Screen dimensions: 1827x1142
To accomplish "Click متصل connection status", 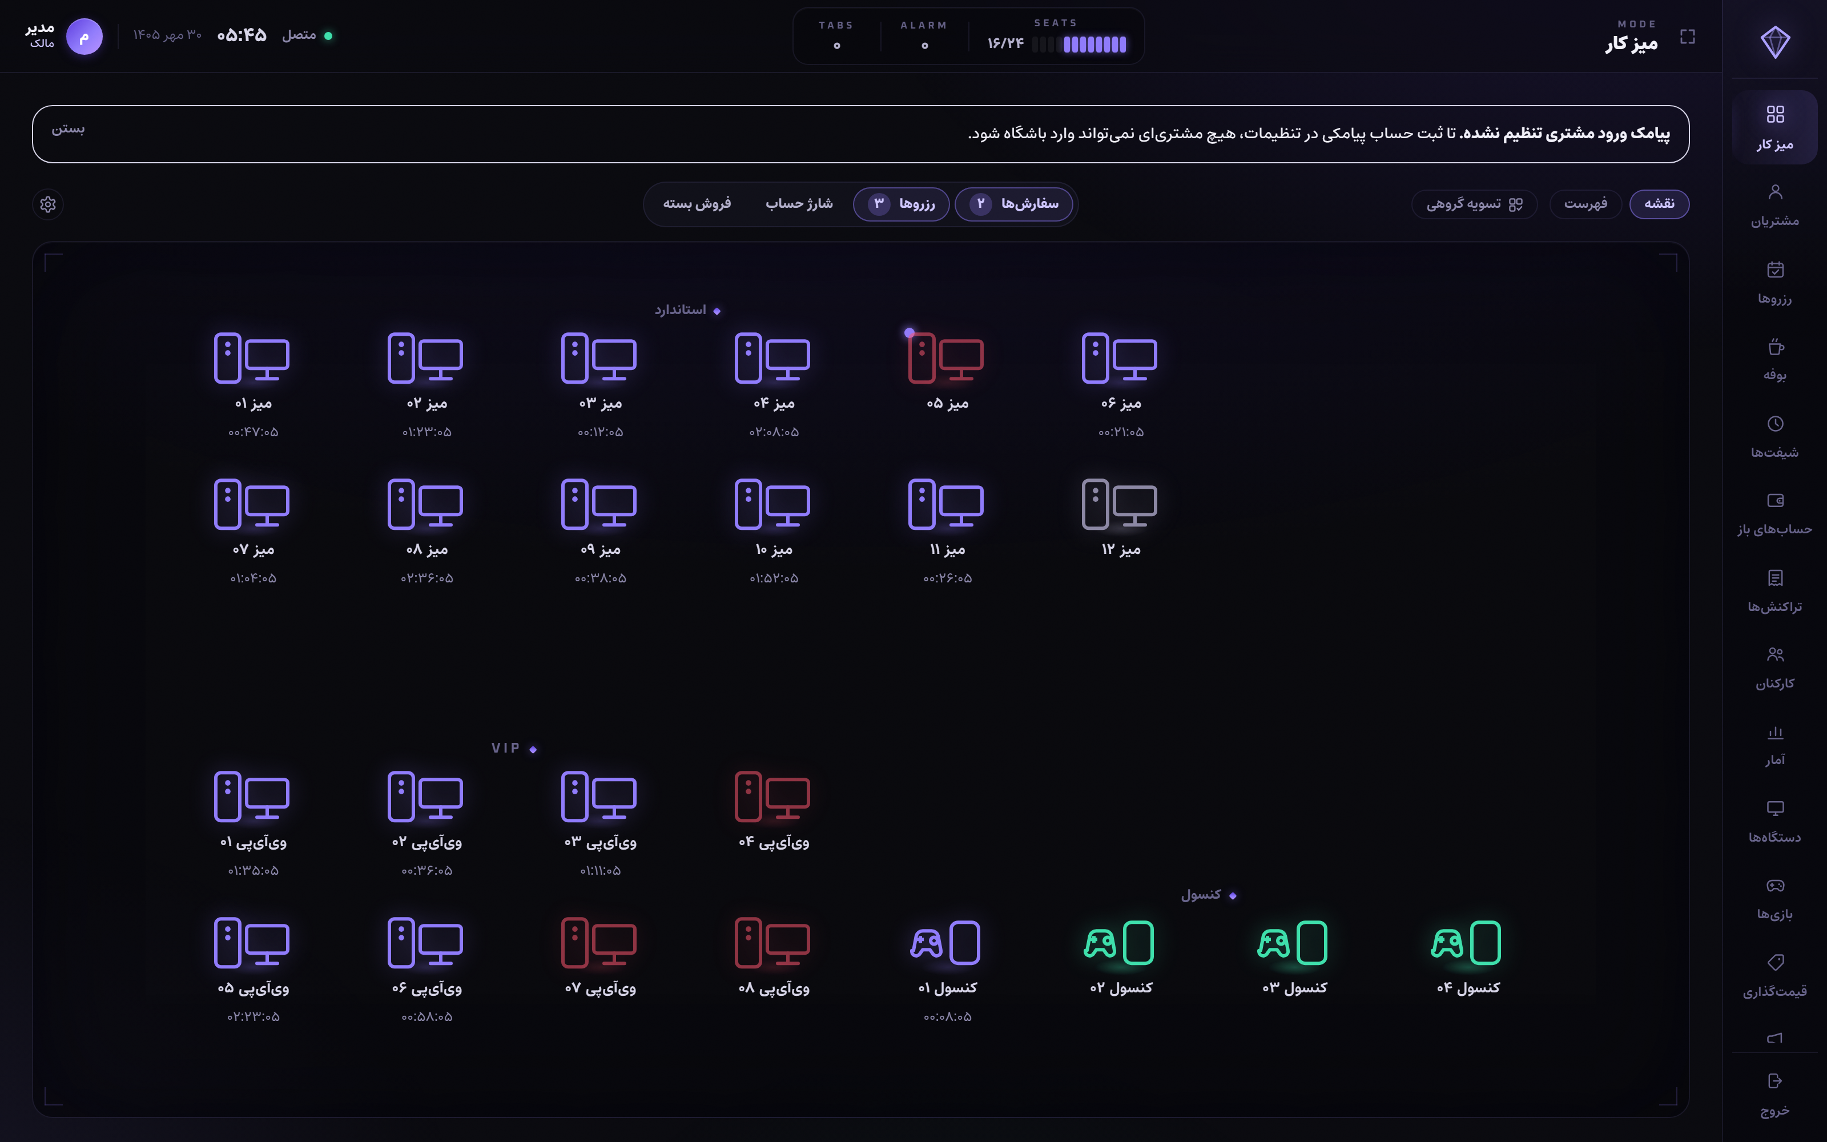I will (x=307, y=35).
